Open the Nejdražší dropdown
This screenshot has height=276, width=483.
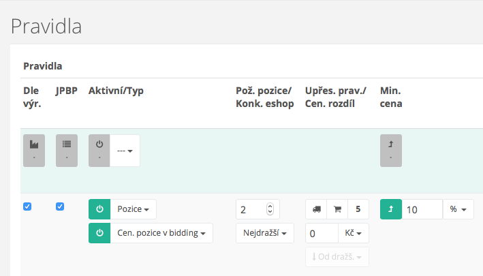(x=265, y=233)
